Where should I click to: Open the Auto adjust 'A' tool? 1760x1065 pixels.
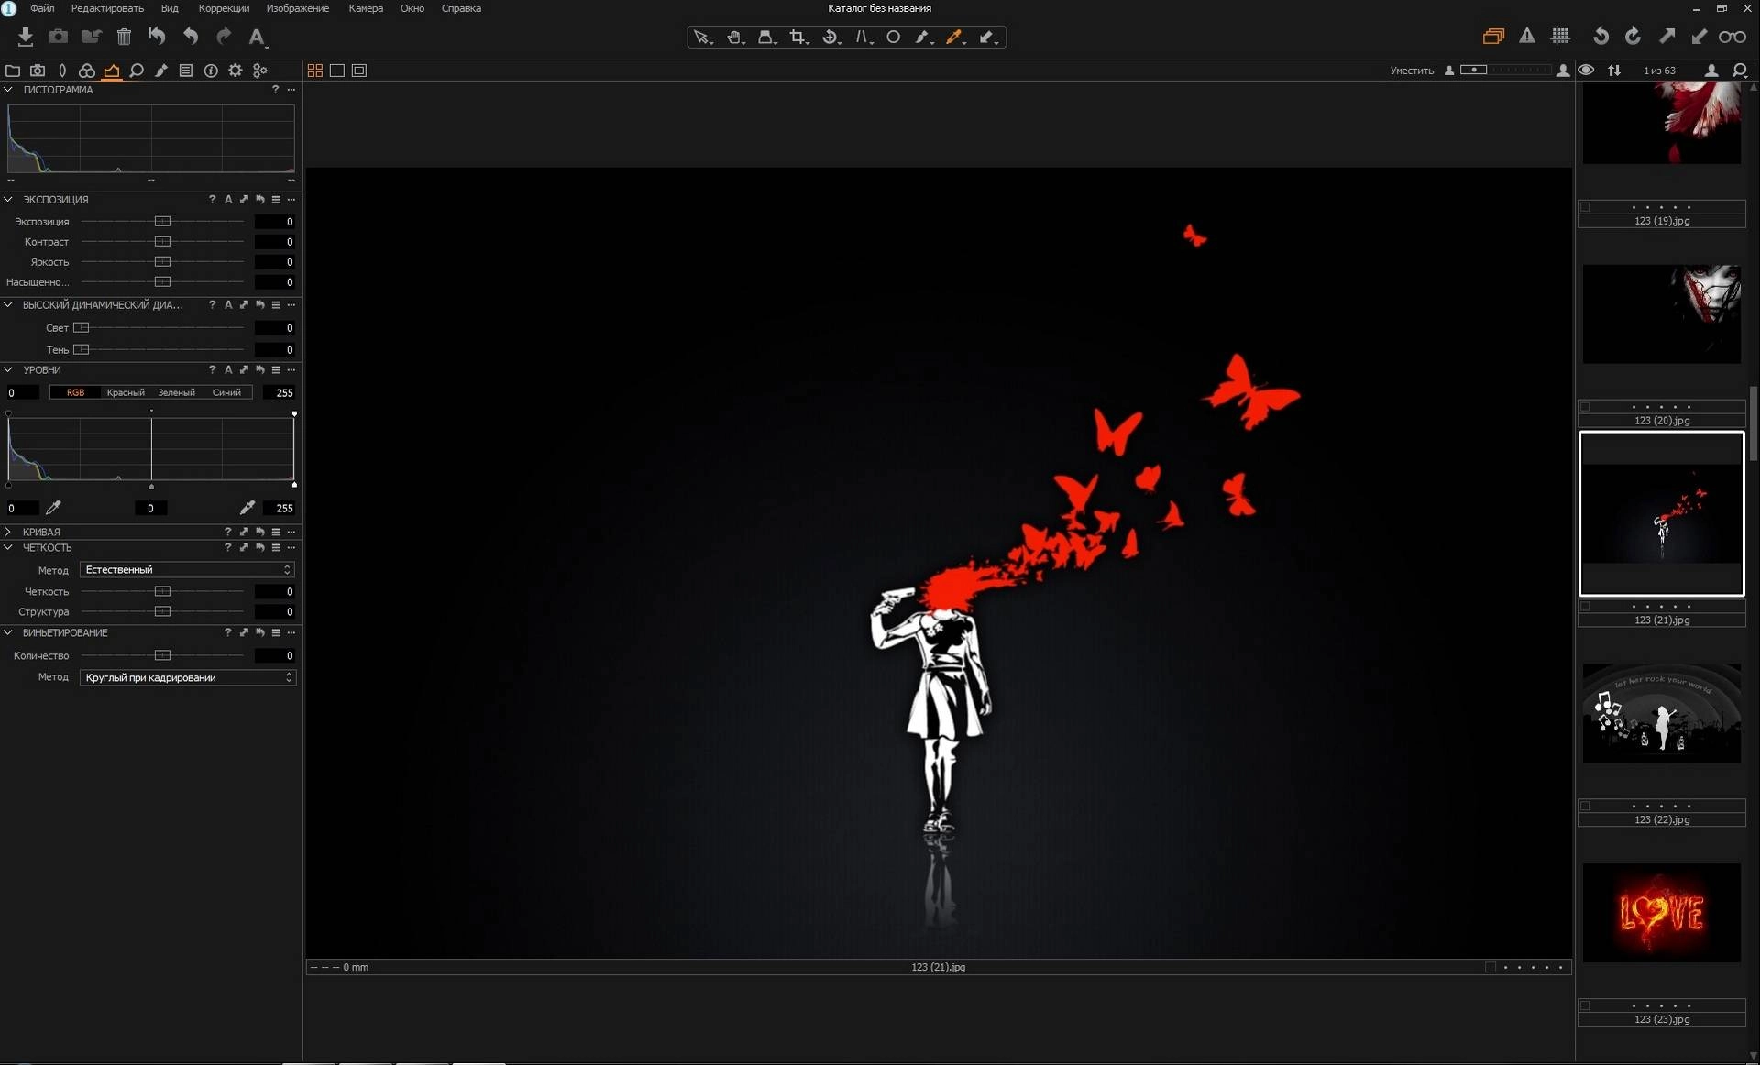pyautogui.click(x=258, y=37)
